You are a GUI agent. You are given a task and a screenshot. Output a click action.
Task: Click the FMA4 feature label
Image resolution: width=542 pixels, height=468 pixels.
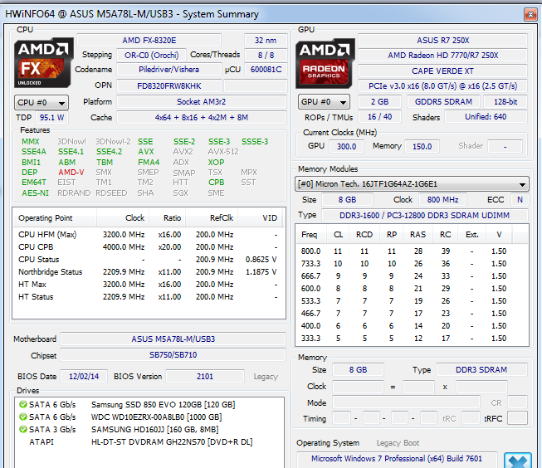point(149,162)
